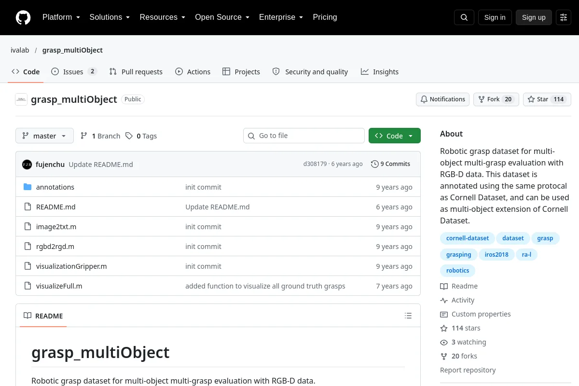
Task: Click the repository owner avatar thumbnail
Action: point(21,99)
